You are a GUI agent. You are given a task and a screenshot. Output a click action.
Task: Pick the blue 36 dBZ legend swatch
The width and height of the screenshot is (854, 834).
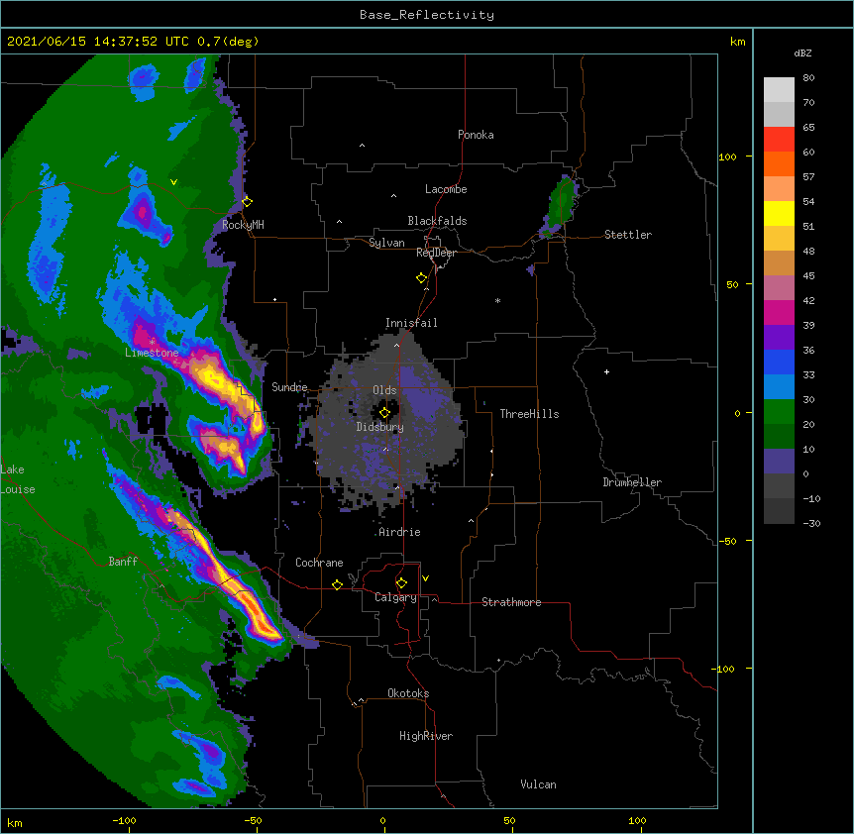[x=779, y=362]
